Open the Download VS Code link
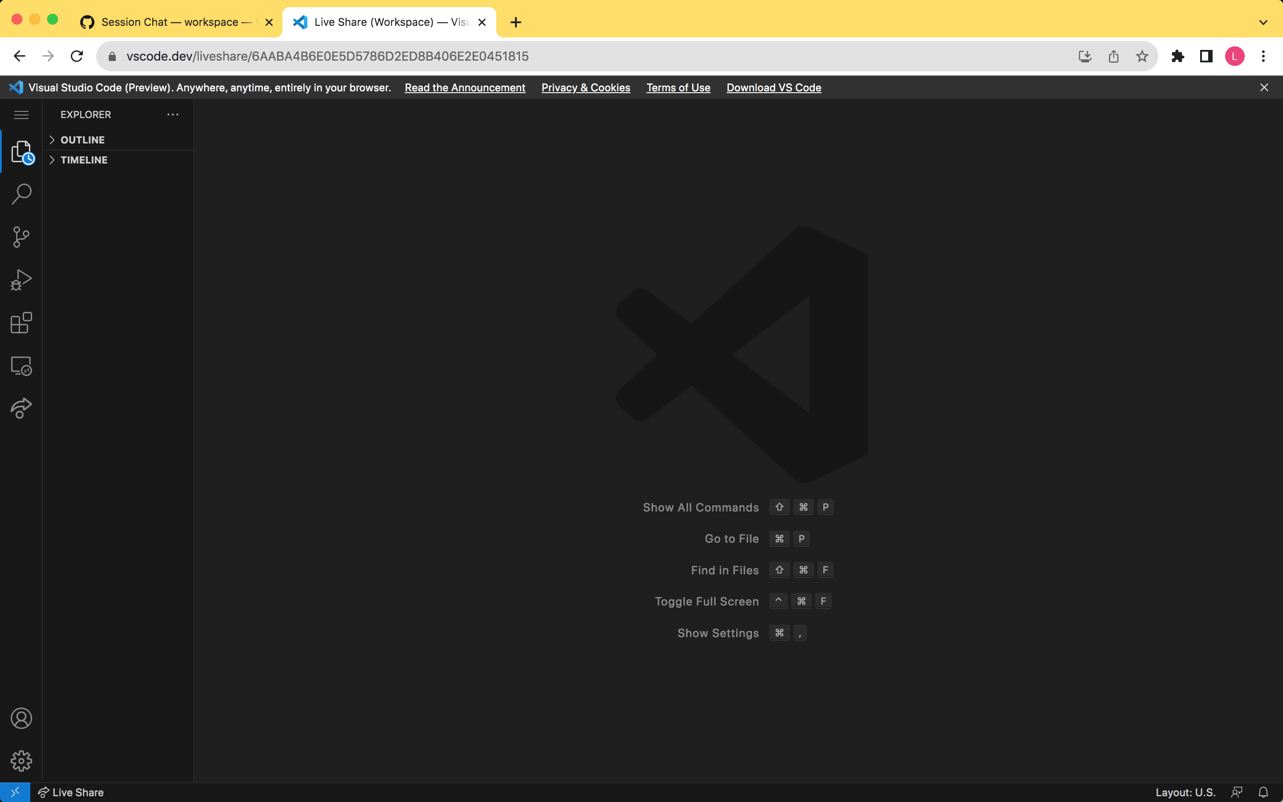The image size is (1283, 802). 773,87
